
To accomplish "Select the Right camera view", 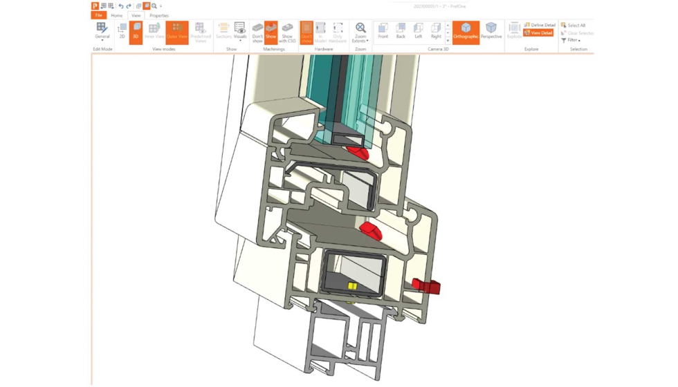I will pos(436,31).
